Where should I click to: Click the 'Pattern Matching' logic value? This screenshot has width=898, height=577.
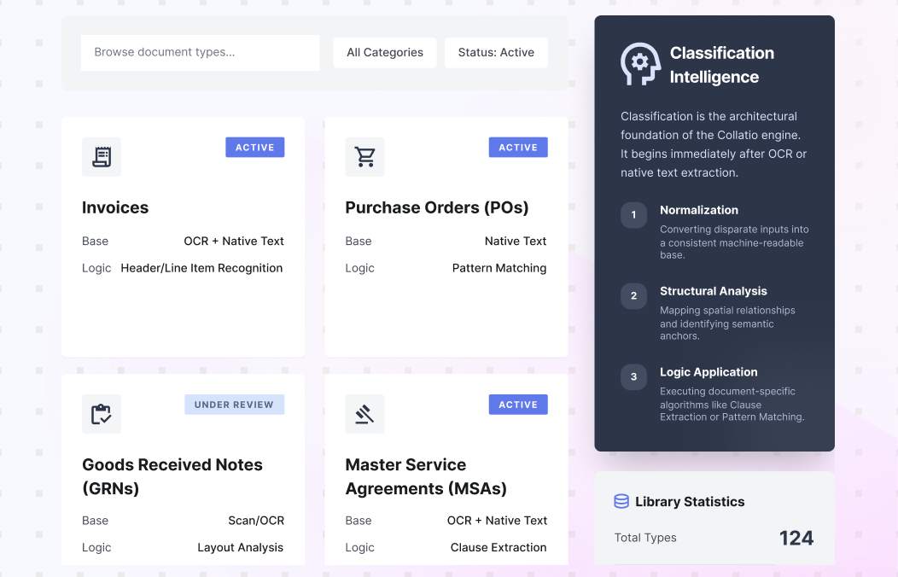[x=499, y=268]
